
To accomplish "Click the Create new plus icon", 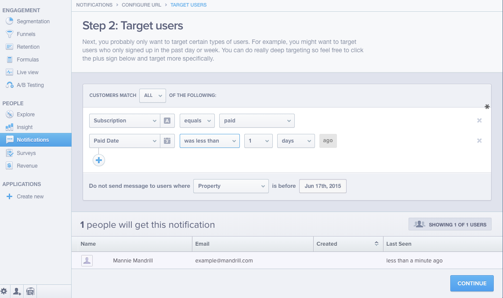I will coord(10,197).
